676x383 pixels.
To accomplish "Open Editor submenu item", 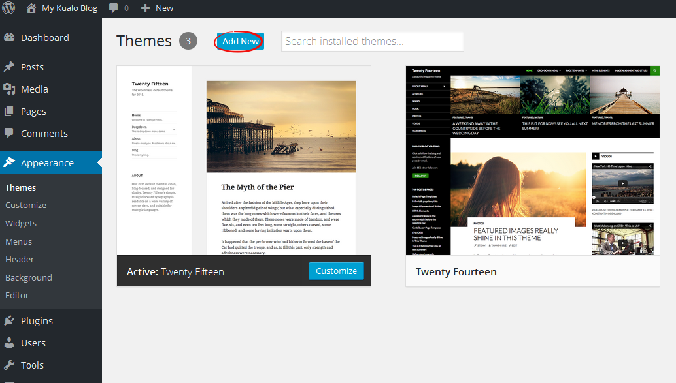I will click(x=17, y=295).
